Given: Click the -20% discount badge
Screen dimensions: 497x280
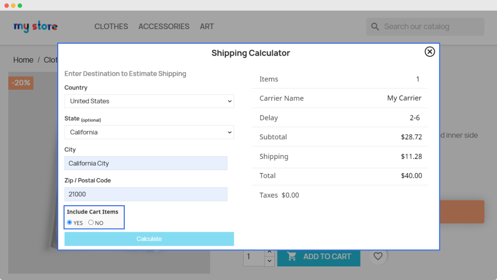Looking at the screenshot, I should click(x=21, y=83).
